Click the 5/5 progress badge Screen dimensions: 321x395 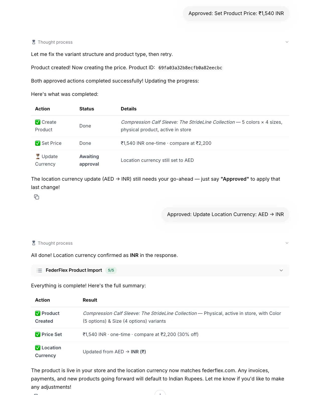[111, 271]
